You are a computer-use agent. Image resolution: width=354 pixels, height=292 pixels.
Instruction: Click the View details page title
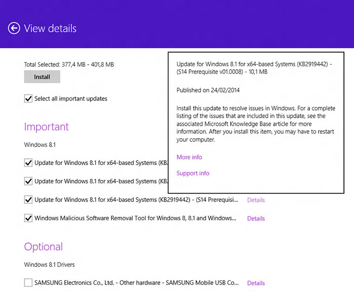[50, 28]
